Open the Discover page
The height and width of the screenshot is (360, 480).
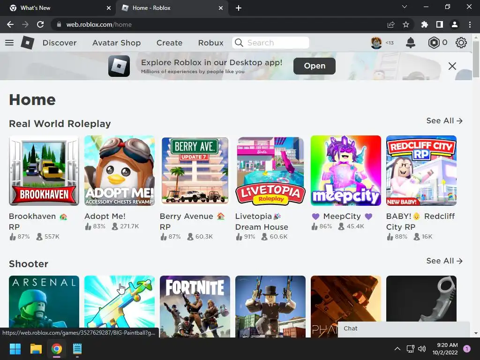click(x=60, y=43)
